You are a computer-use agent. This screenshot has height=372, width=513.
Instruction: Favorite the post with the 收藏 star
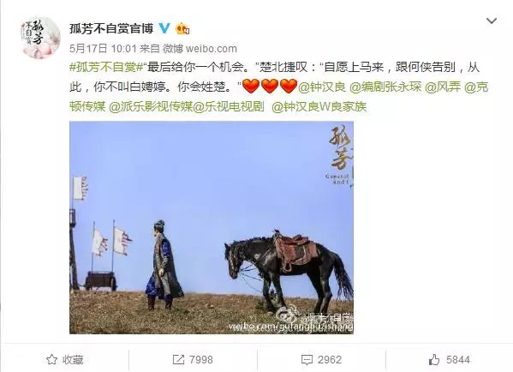coord(64,359)
